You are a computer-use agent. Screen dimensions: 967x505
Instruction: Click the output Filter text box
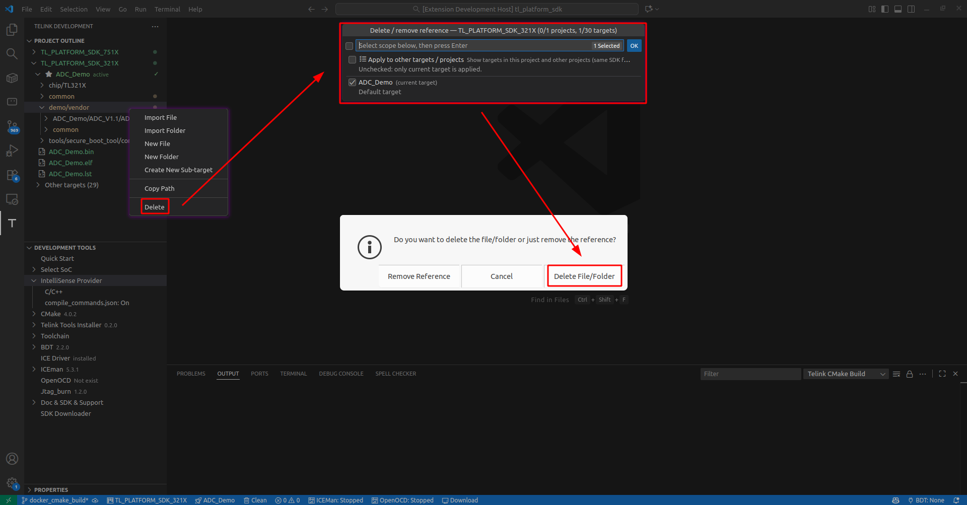(x=750, y=374)
